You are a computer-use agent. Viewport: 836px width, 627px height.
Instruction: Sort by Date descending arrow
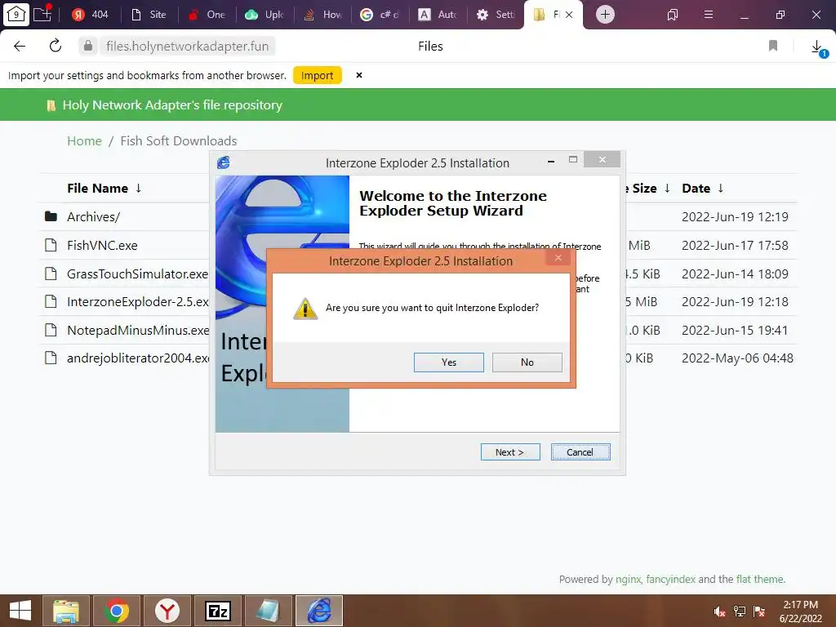pos(720,188)
